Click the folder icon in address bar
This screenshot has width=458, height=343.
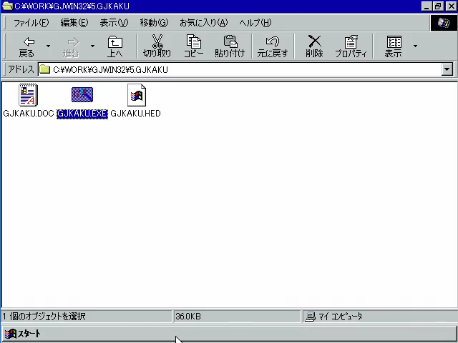[44, 69]
